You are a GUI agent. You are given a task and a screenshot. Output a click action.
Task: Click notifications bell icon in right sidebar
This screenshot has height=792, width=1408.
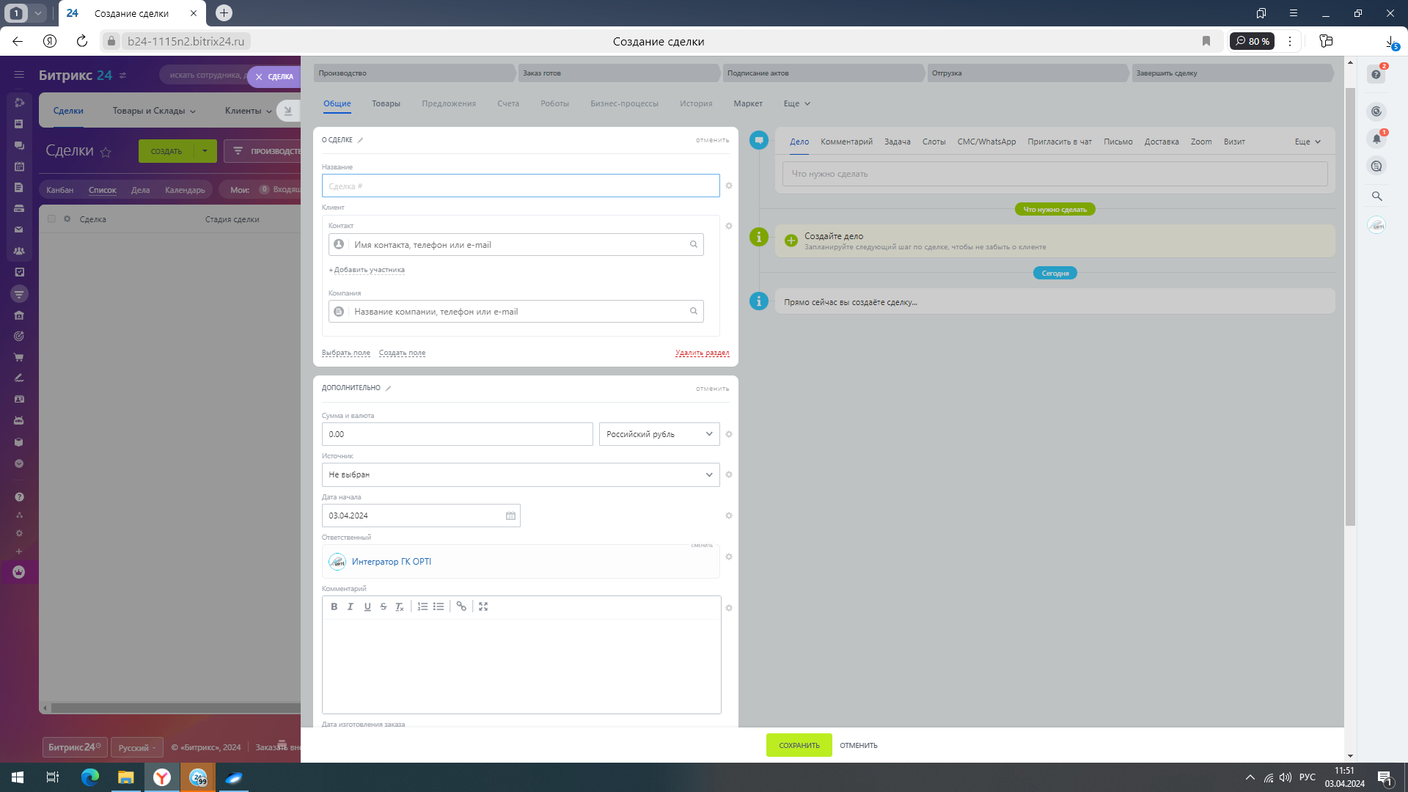(x=1376, y=139)
